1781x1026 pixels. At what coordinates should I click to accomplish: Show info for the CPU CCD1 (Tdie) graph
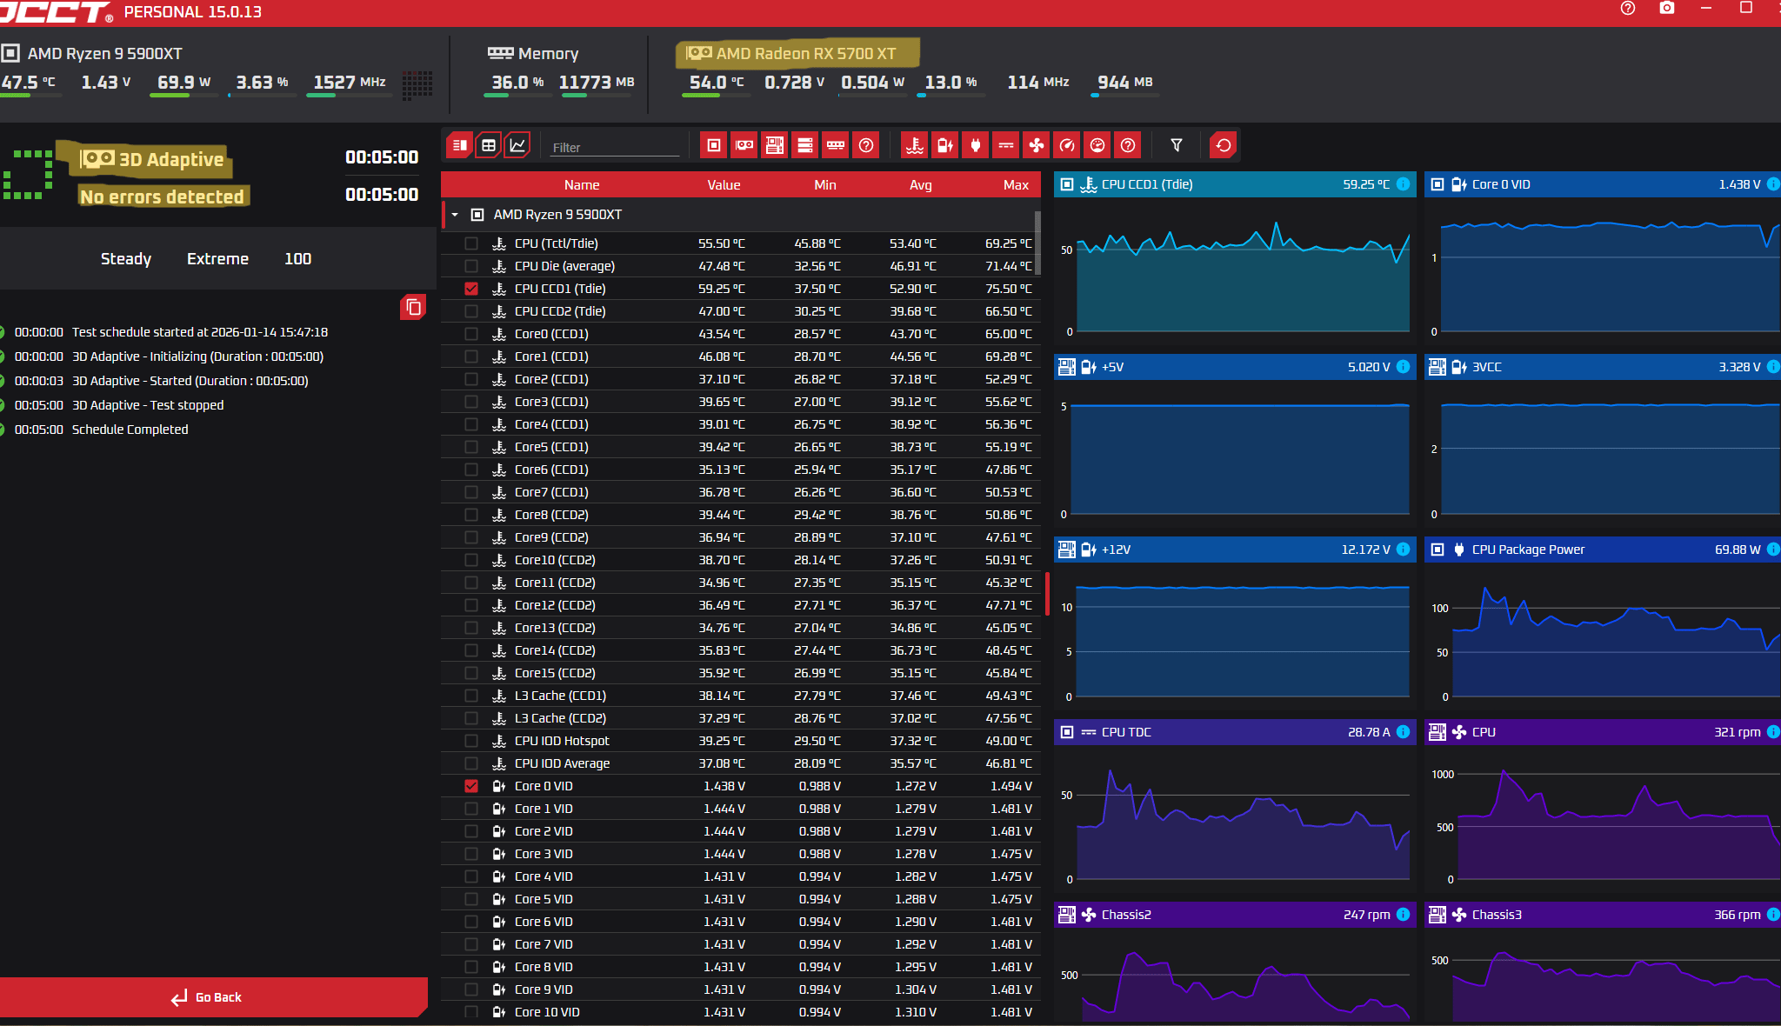pos(1403,184)
